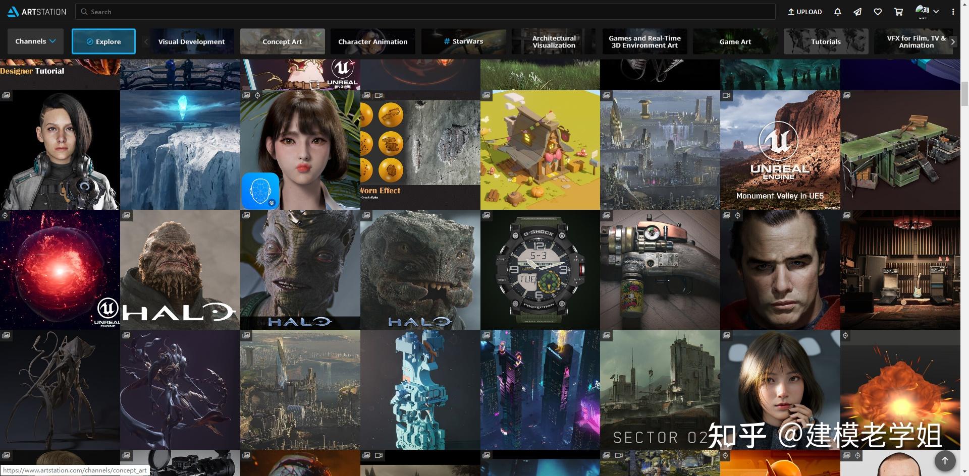The width and height of the screenshot is (969, 476).
Task: Open the Tutorials channel
Action: tap(826, 41)
